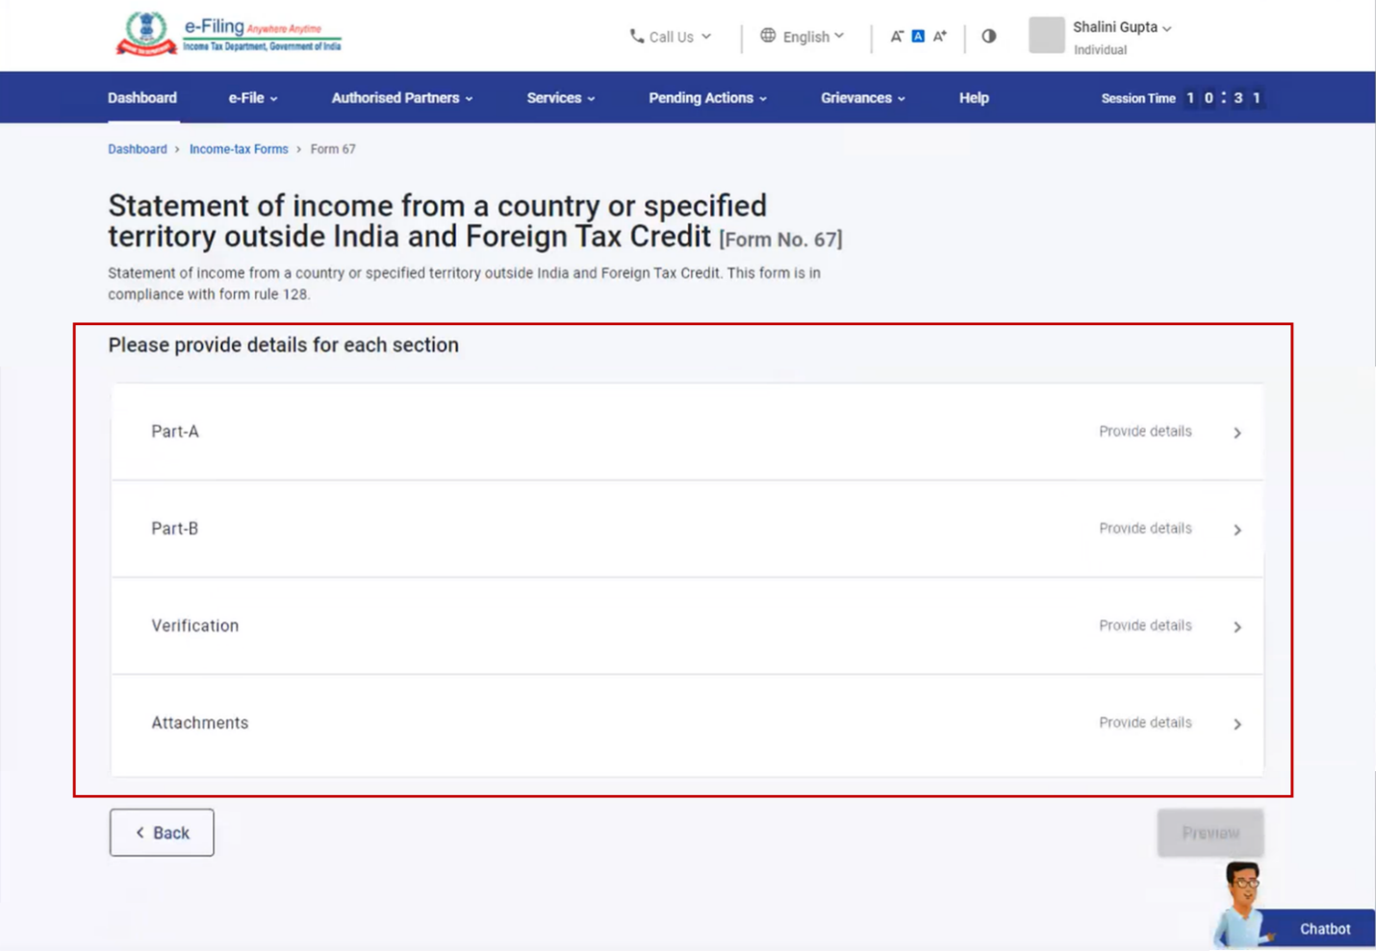Expand the Part-A section chevron
1376x951 pixels.
pos(1238,432)
